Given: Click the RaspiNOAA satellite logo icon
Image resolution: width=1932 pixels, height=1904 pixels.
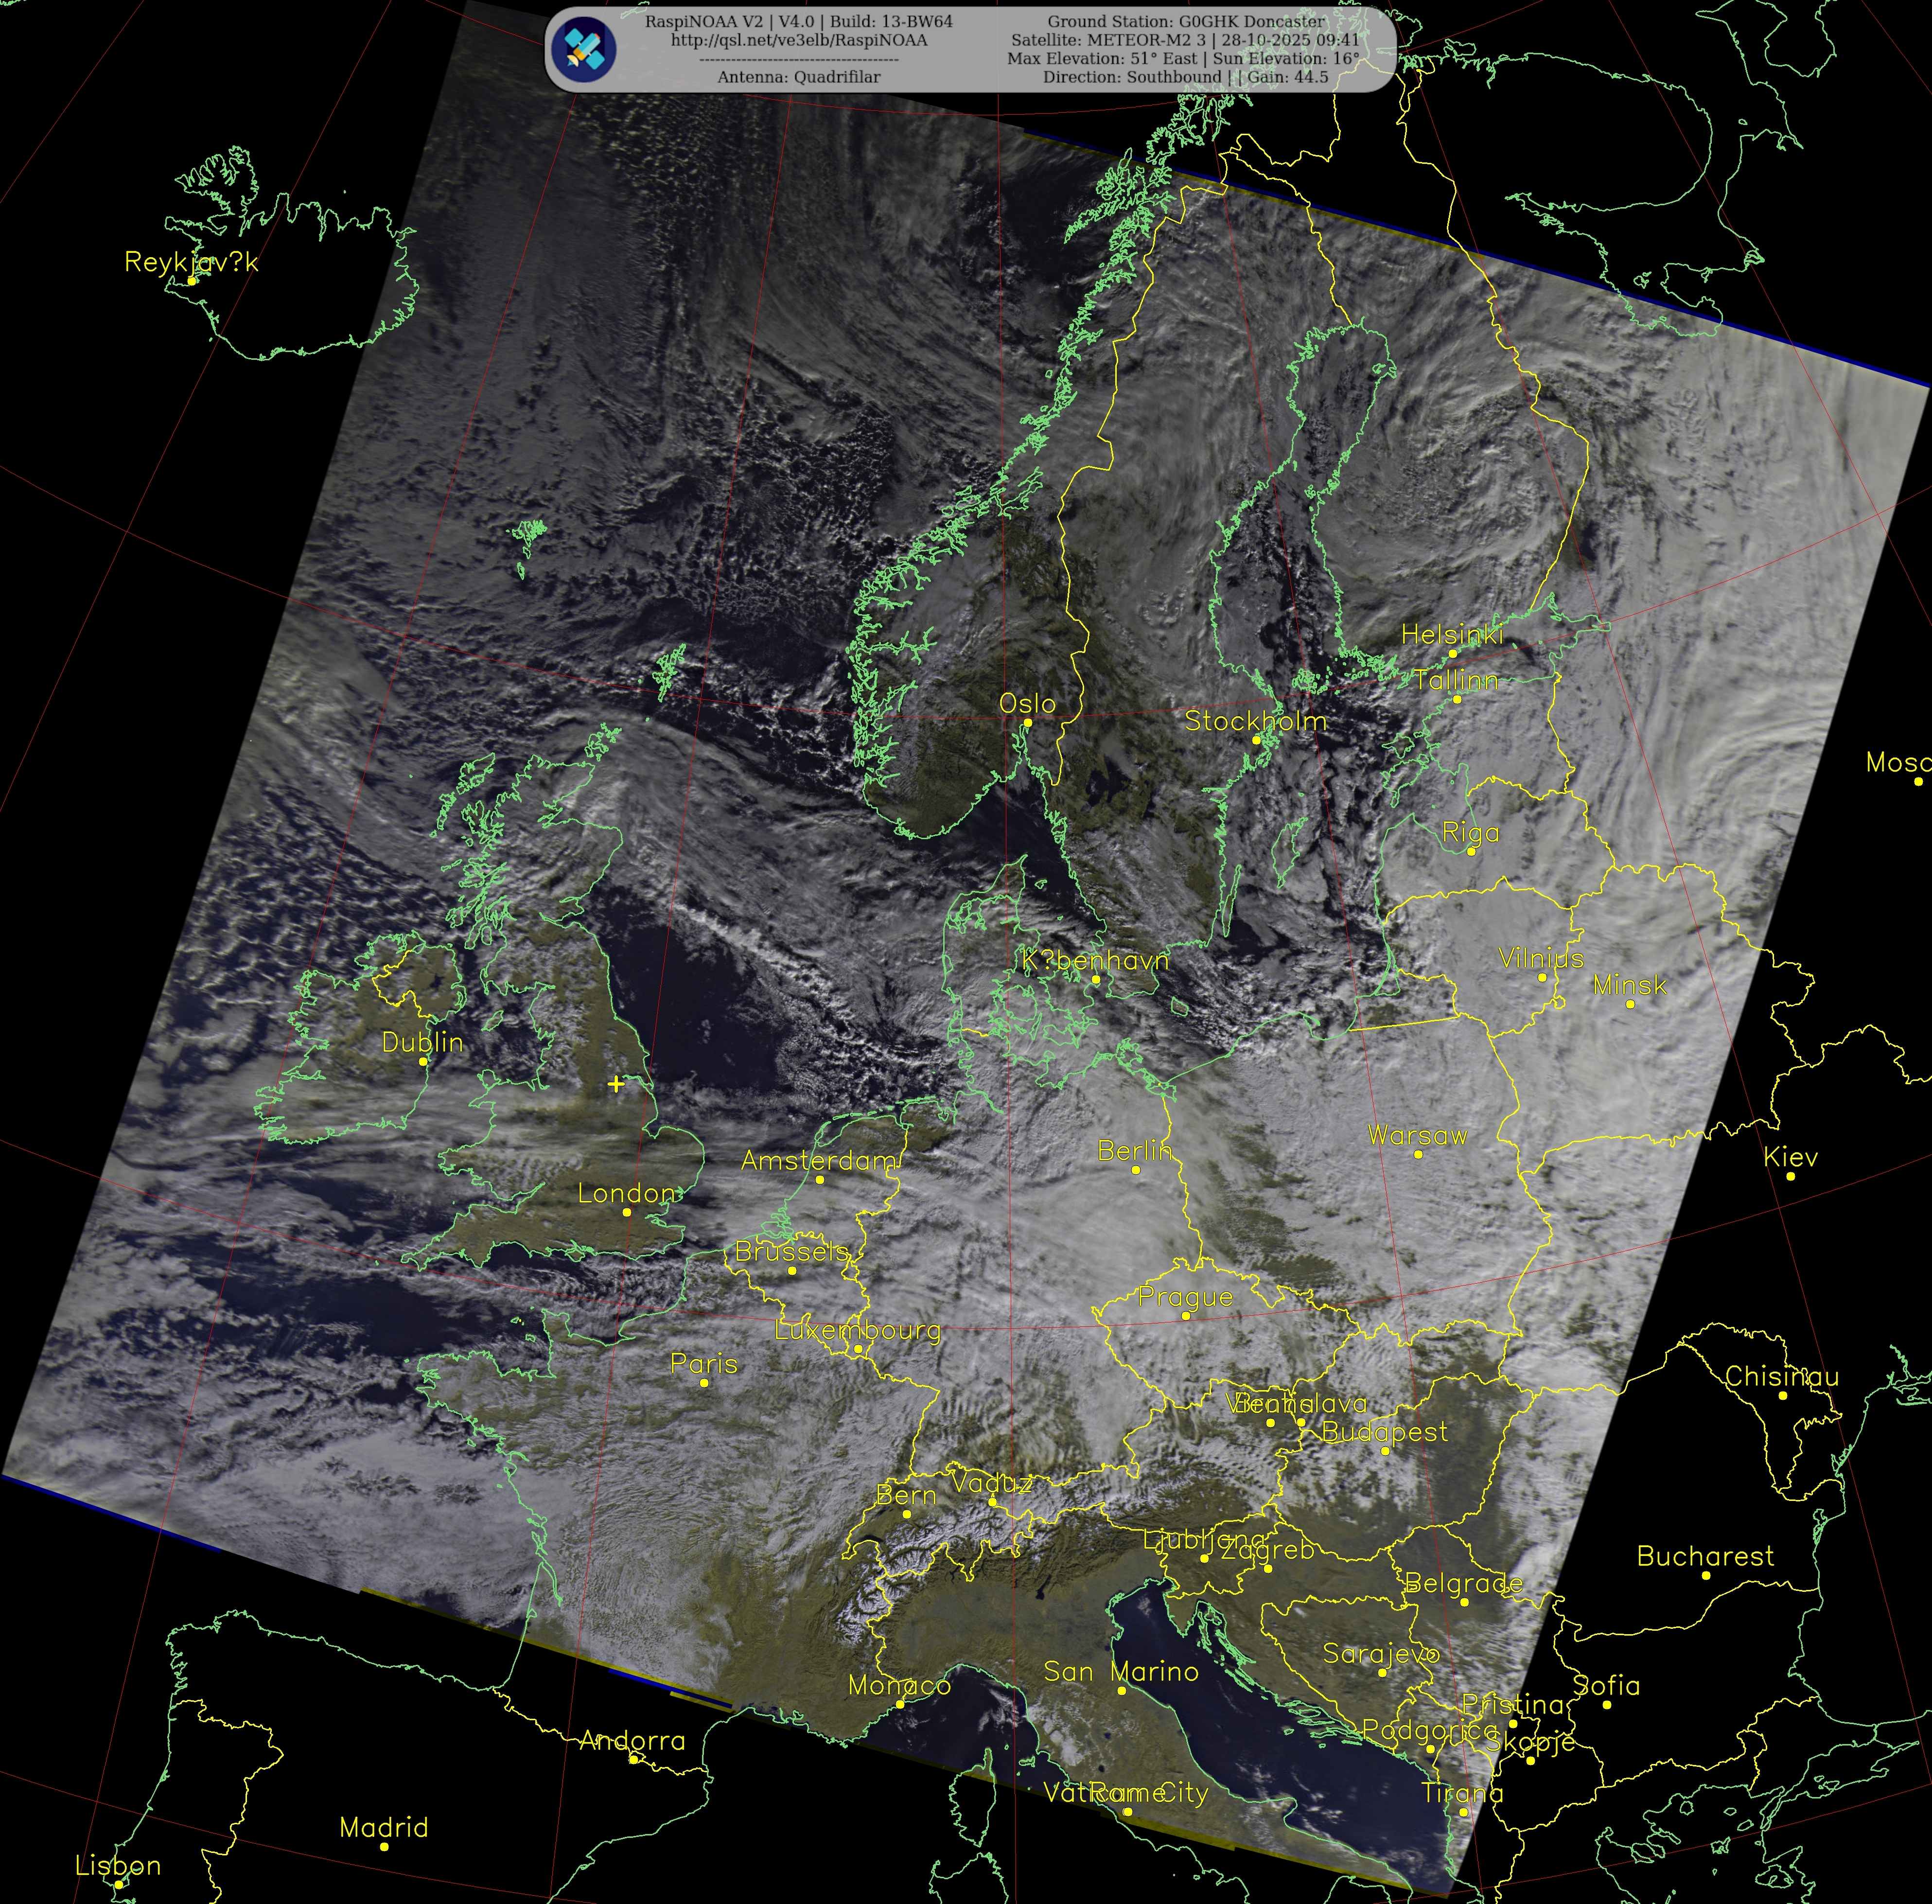Looking at the screenshot, I should 584,49.
